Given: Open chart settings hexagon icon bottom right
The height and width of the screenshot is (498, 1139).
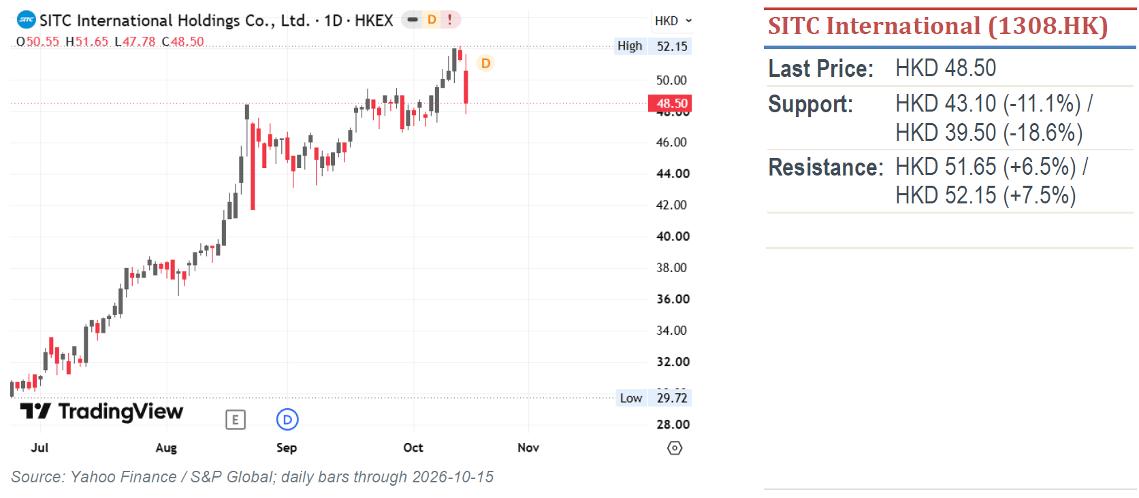Looking at the screenshot, I should click(675, 448).
